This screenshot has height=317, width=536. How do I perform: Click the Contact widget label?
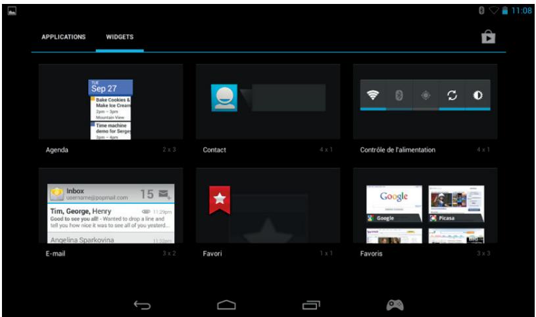click(x=214, y=150)
